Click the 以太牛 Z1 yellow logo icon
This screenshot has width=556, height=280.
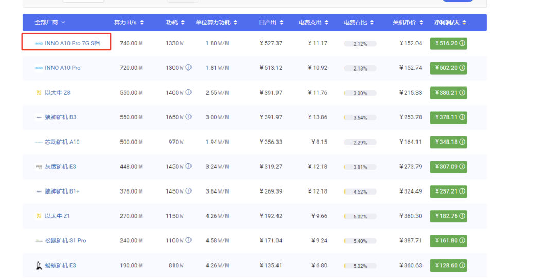coord(39,216)
